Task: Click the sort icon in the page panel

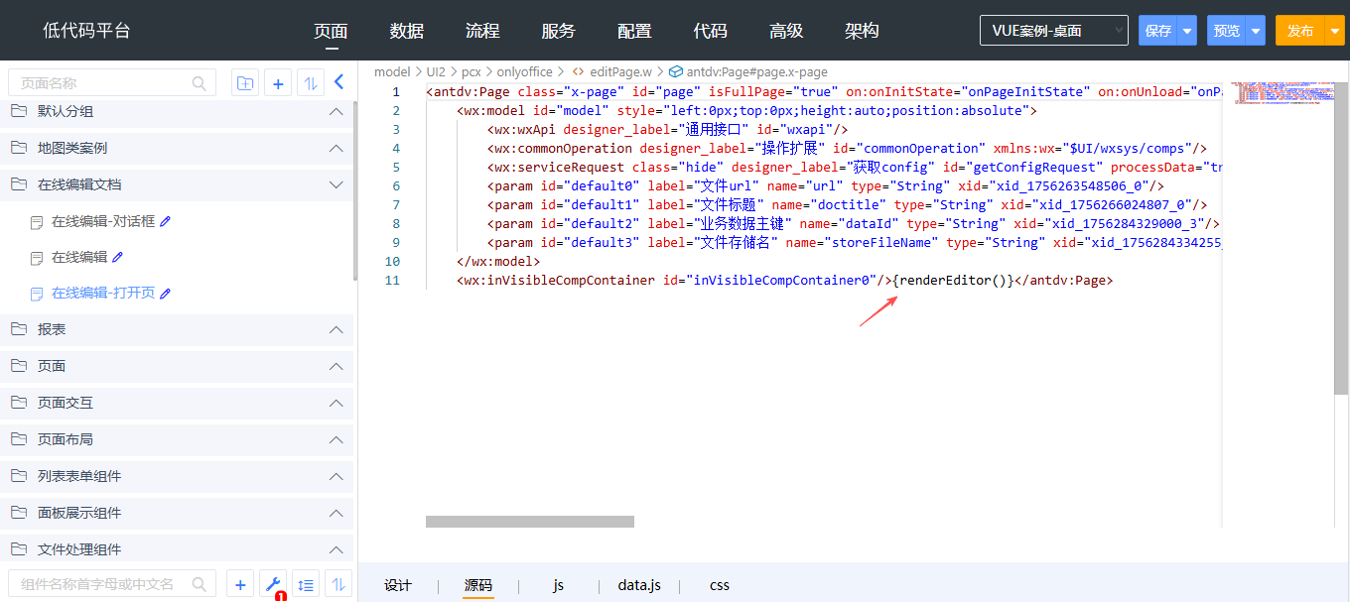Action: tap(310, 83)
